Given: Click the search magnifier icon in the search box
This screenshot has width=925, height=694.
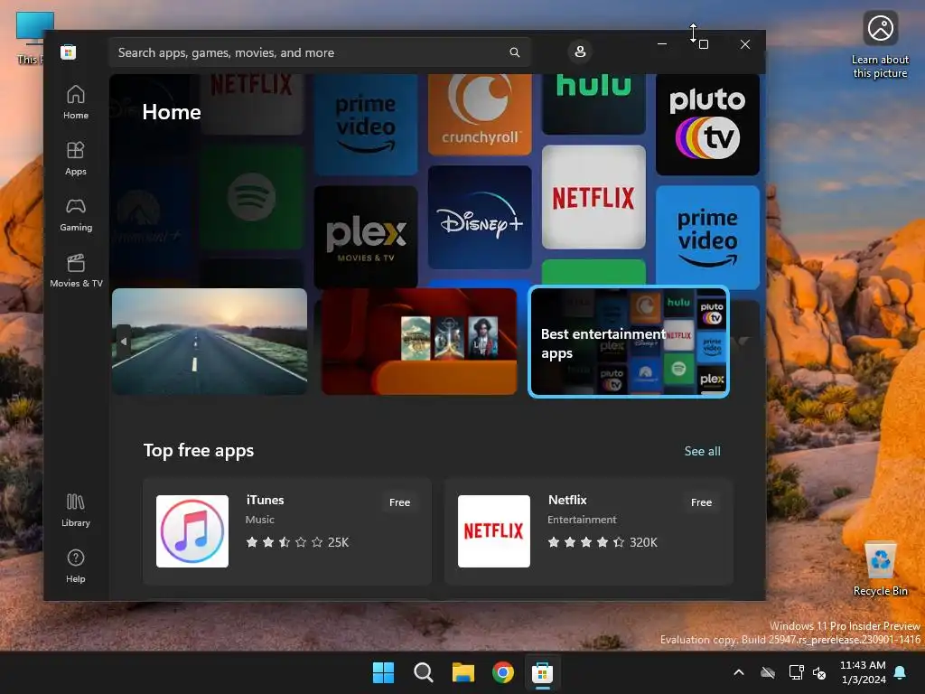Looking at the screenshot, I should (514, 52).
